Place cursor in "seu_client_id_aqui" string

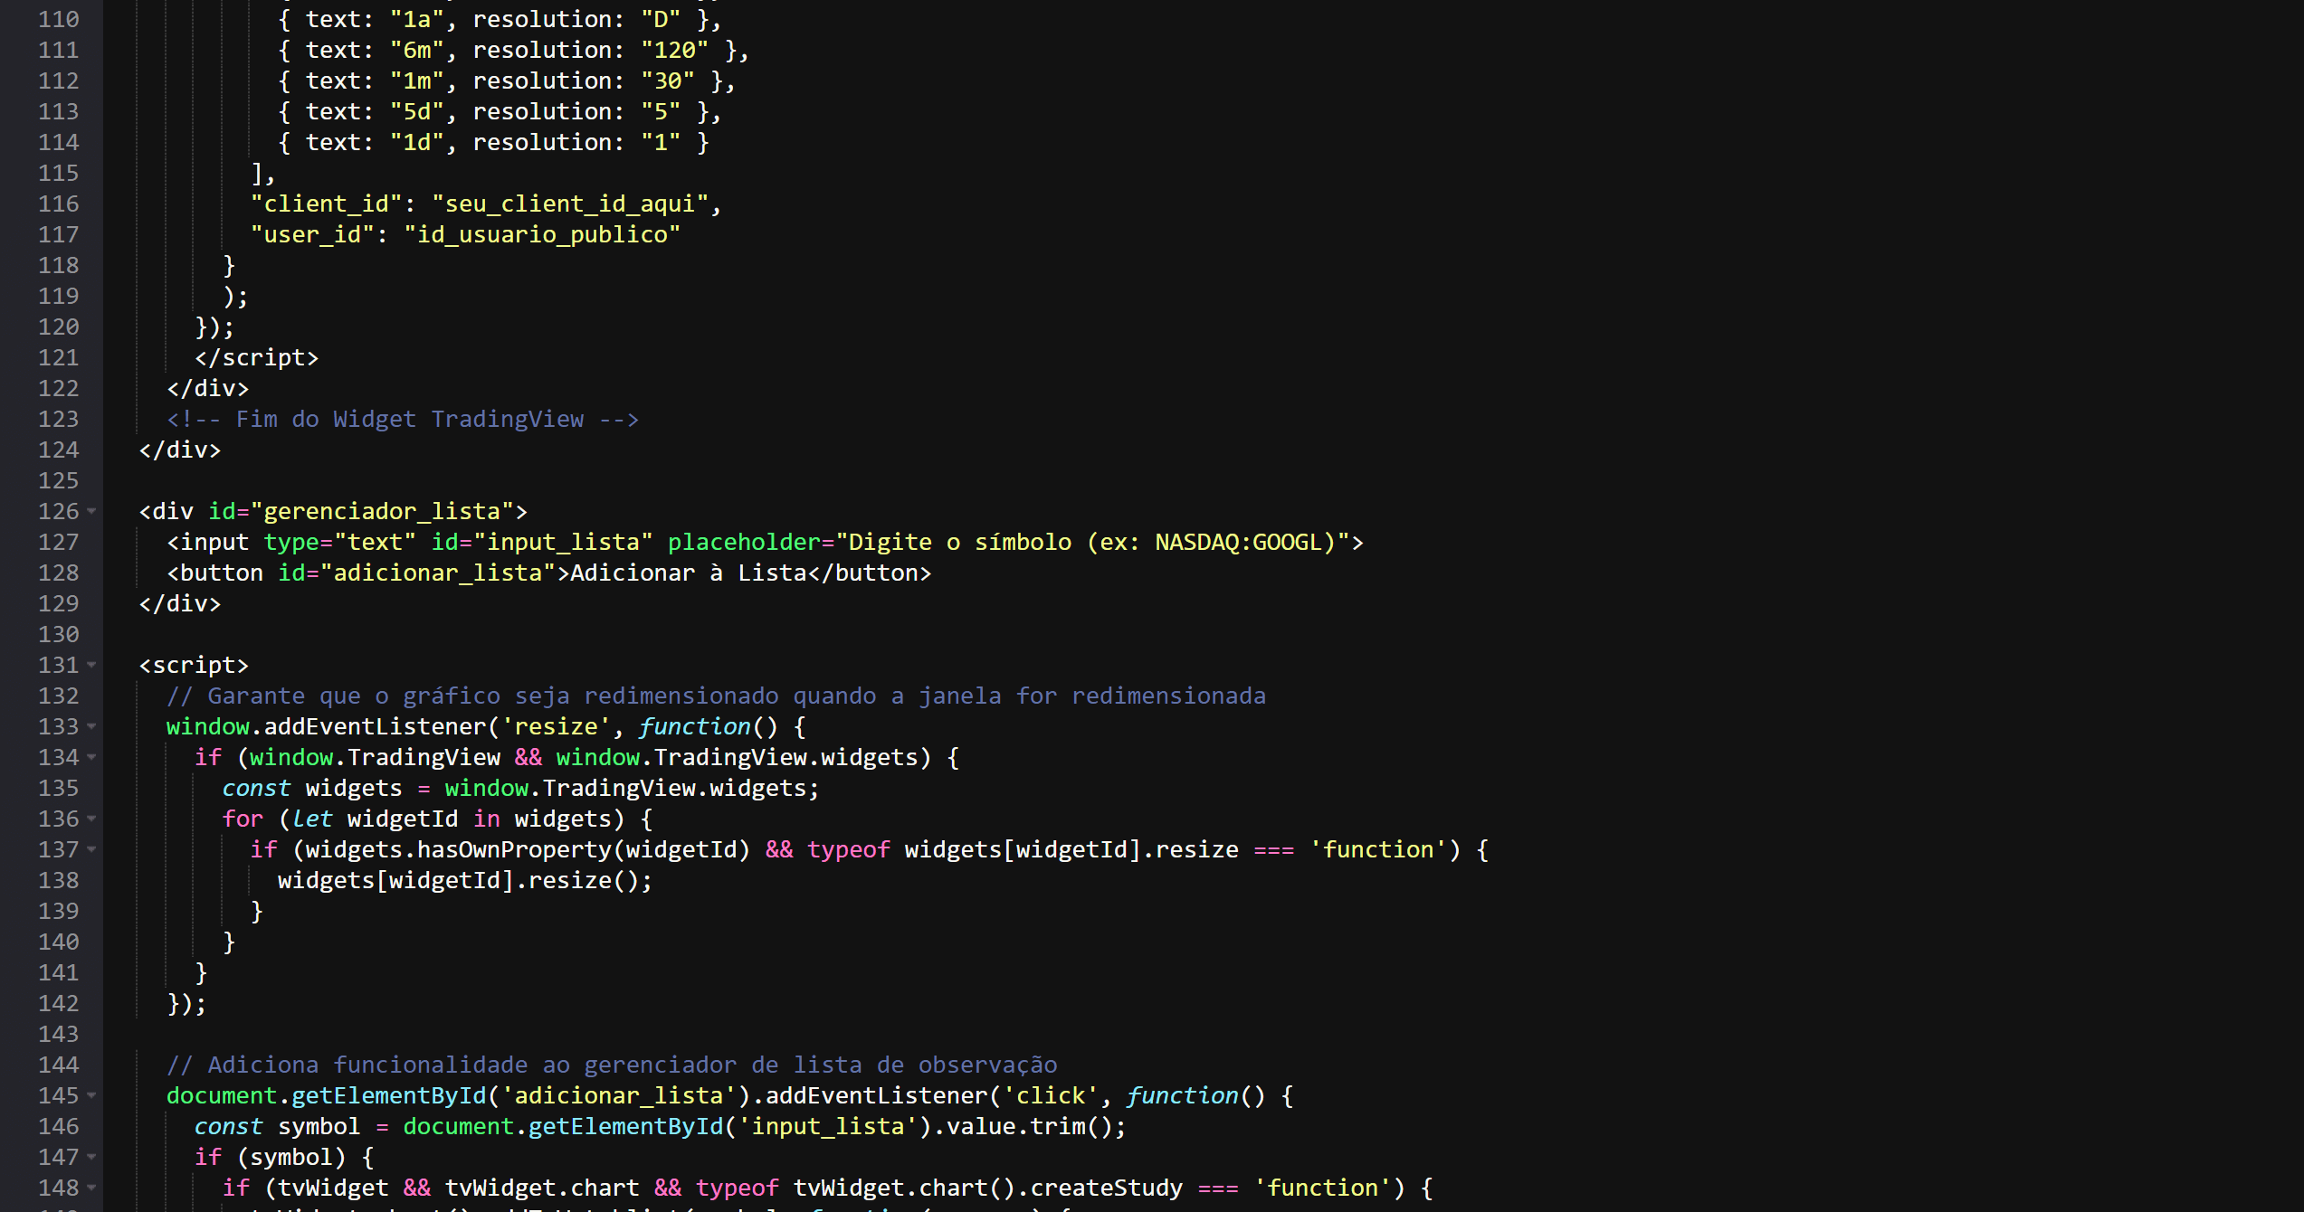(x=570, y=204)
